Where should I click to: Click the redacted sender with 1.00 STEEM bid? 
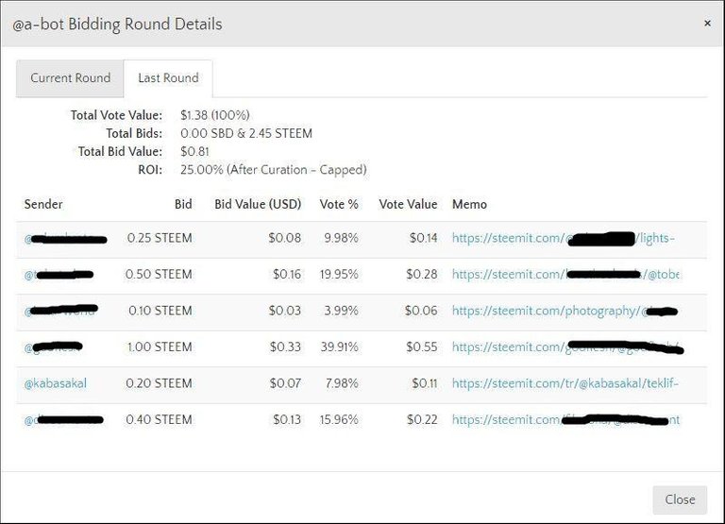53,347
